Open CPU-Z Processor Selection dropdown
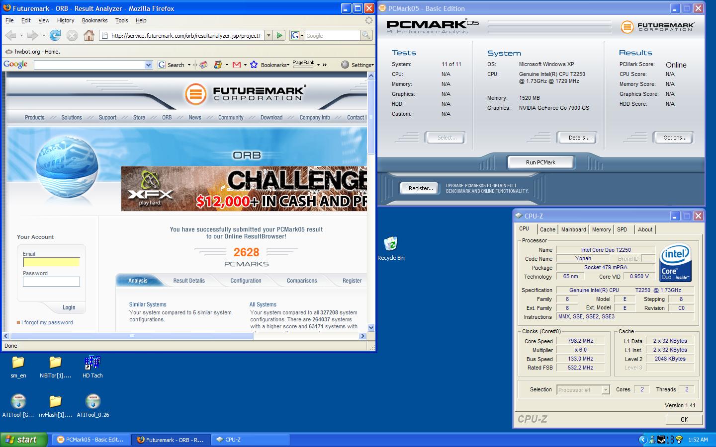The height and width of the screenshot is (447, 716). [606, 390]
